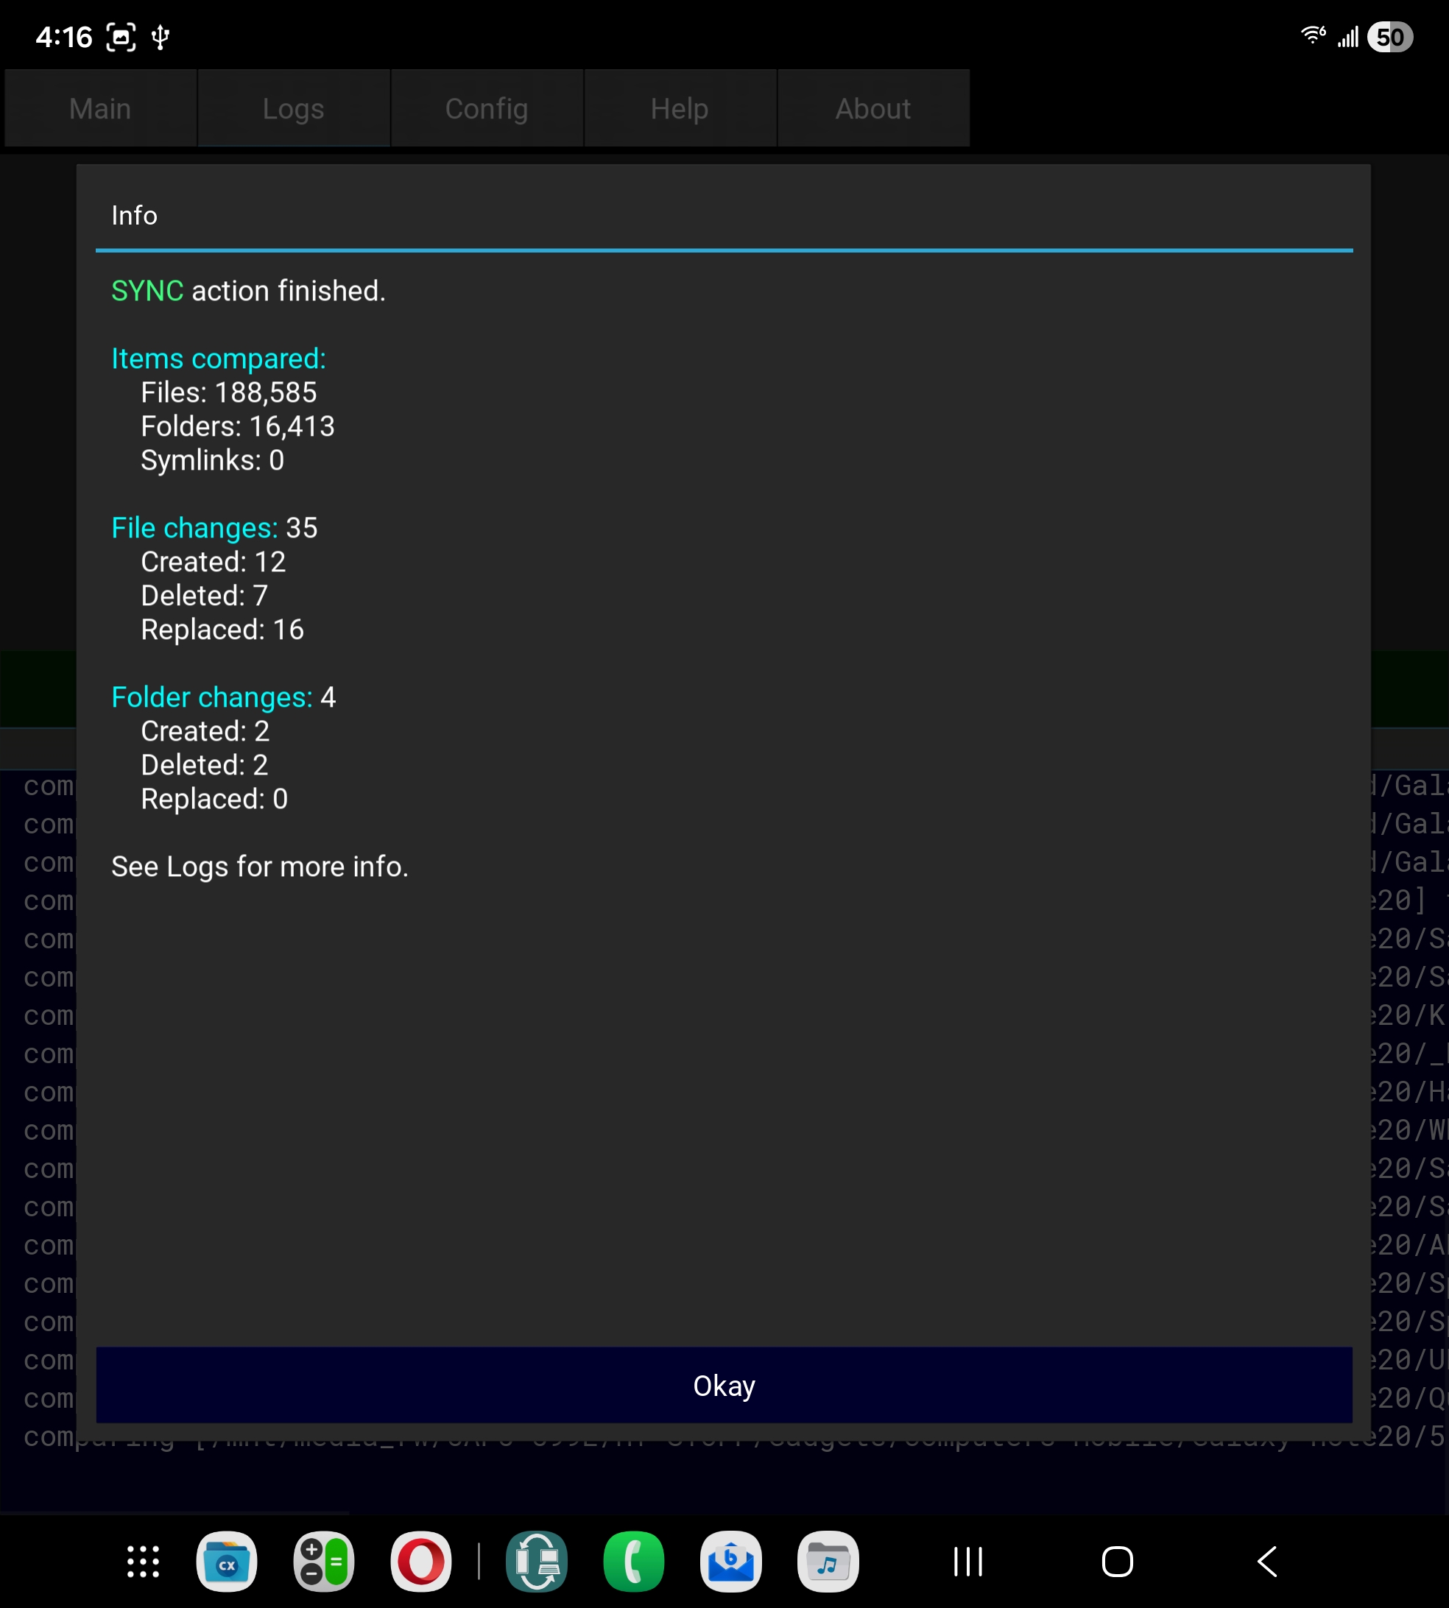Open the Help tab
Screen dimensions: 1449x1608
679,108
